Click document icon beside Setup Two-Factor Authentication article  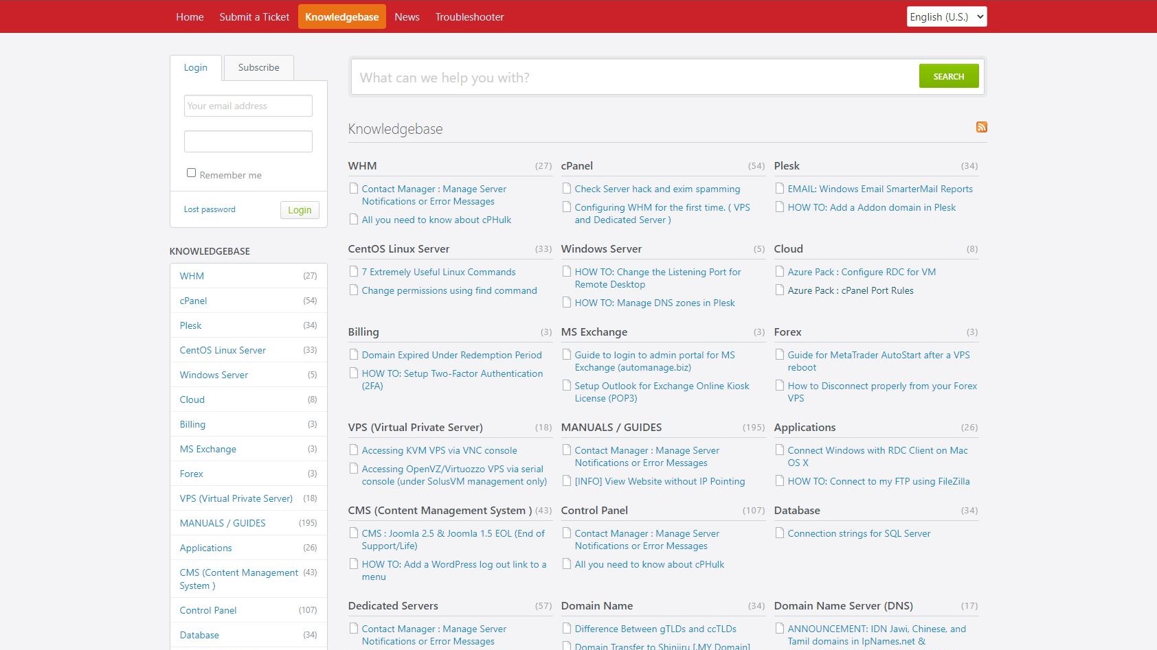[x=354, y=373]
